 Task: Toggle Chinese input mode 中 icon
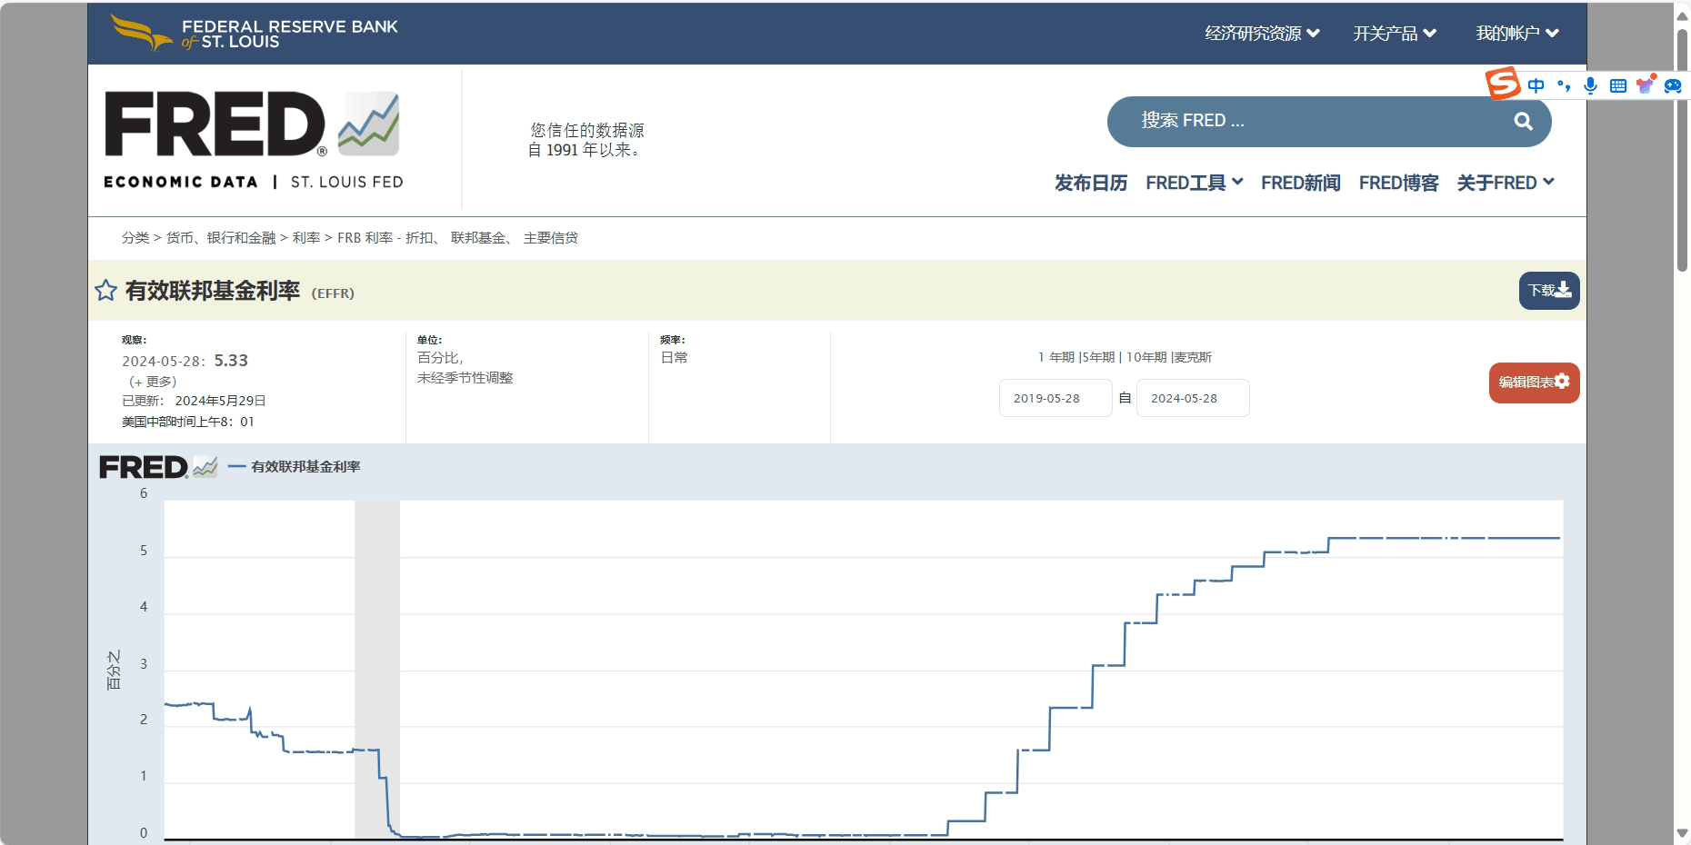1536,85
